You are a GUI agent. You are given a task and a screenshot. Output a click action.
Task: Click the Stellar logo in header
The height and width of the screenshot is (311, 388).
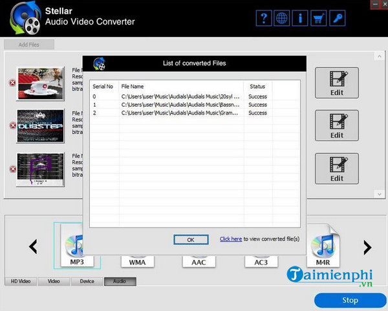[x=25, y=18]
